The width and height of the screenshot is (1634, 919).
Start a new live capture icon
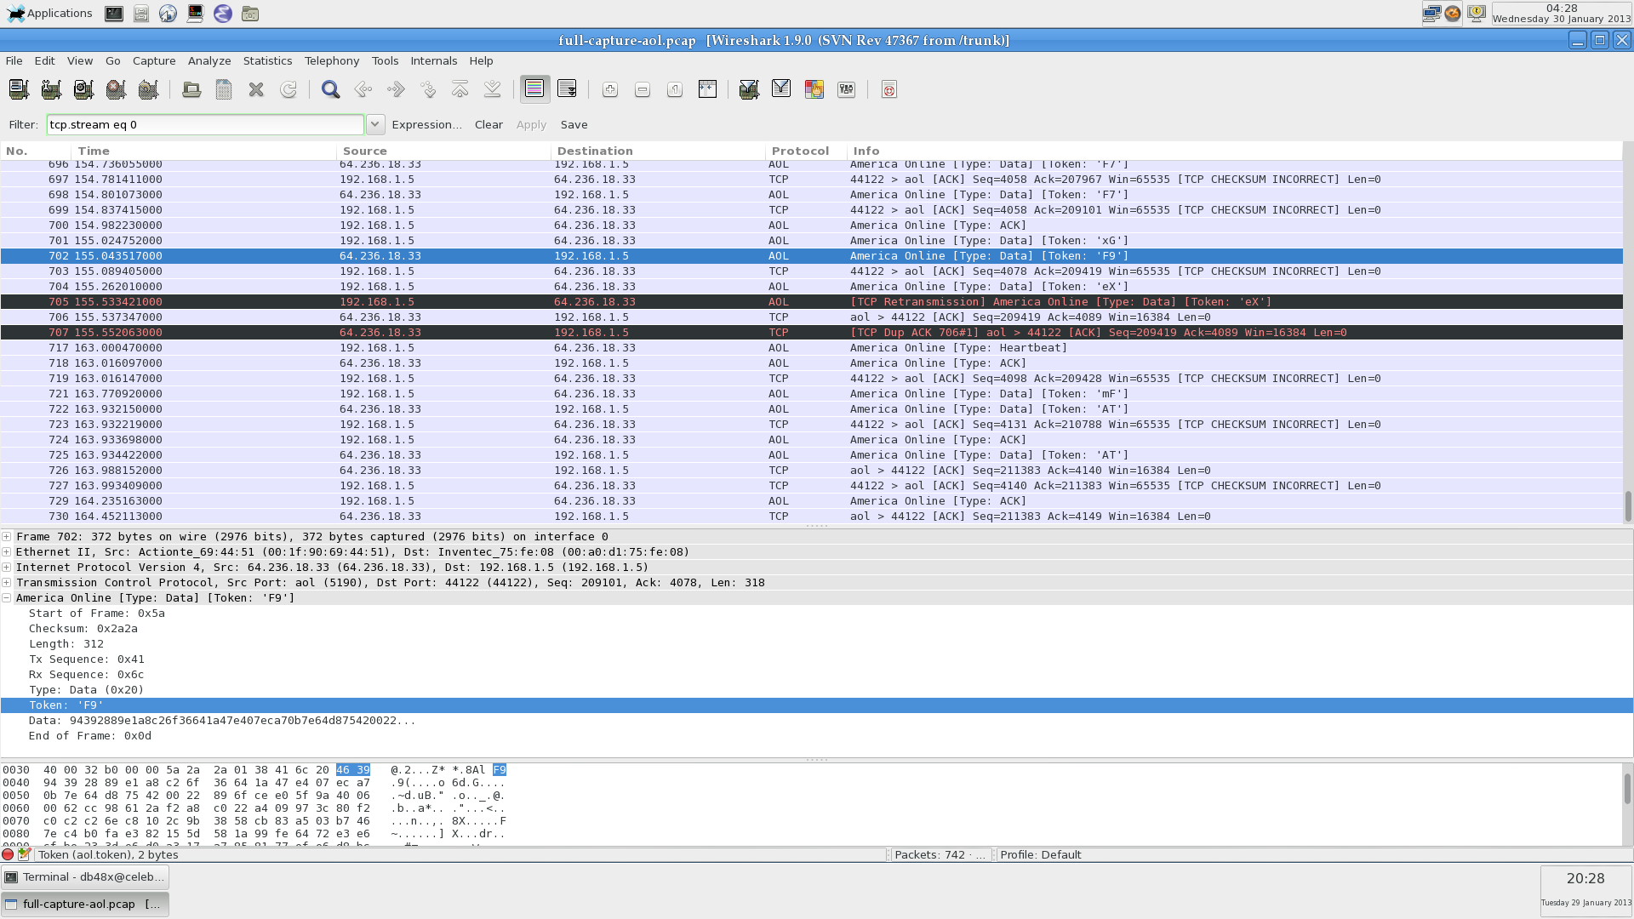(83, 89)
